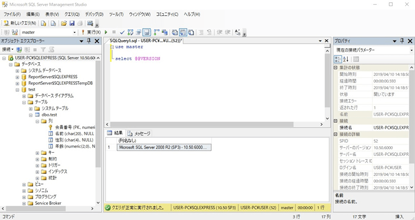Select Results to File icon

click(x=191, y=32)
